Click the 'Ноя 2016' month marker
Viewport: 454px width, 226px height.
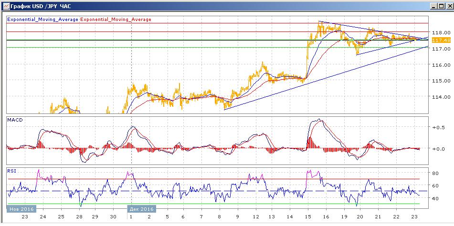click(21, 209)
